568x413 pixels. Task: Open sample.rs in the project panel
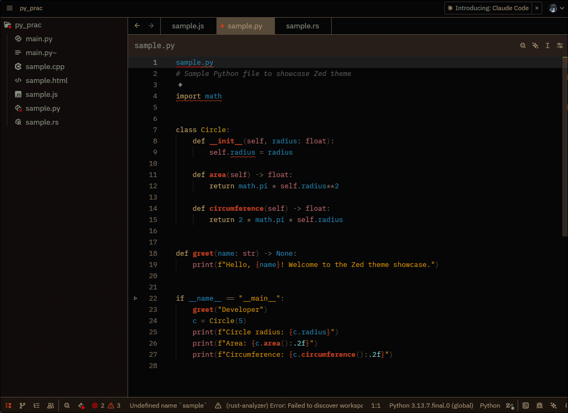[x=42, y=122]
